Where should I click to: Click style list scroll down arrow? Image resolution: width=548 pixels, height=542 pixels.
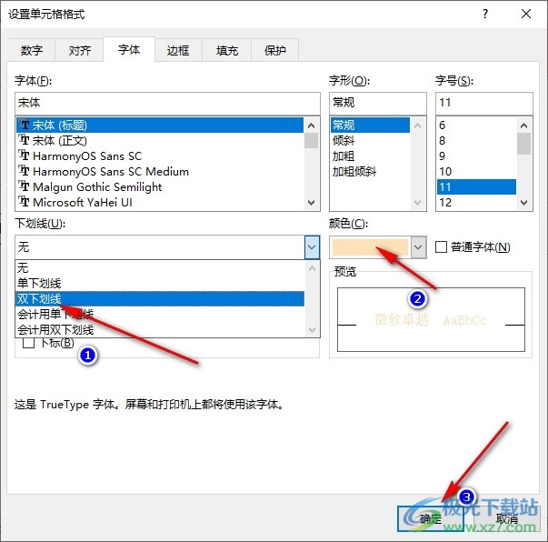pos(418,202)
